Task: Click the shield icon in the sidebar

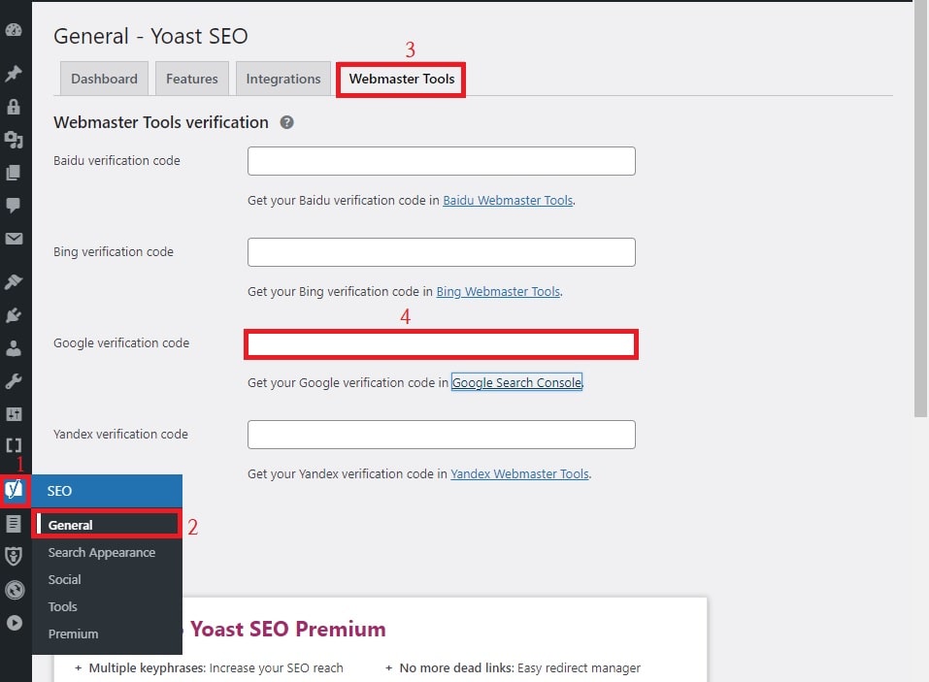Action: pos(14,556)
